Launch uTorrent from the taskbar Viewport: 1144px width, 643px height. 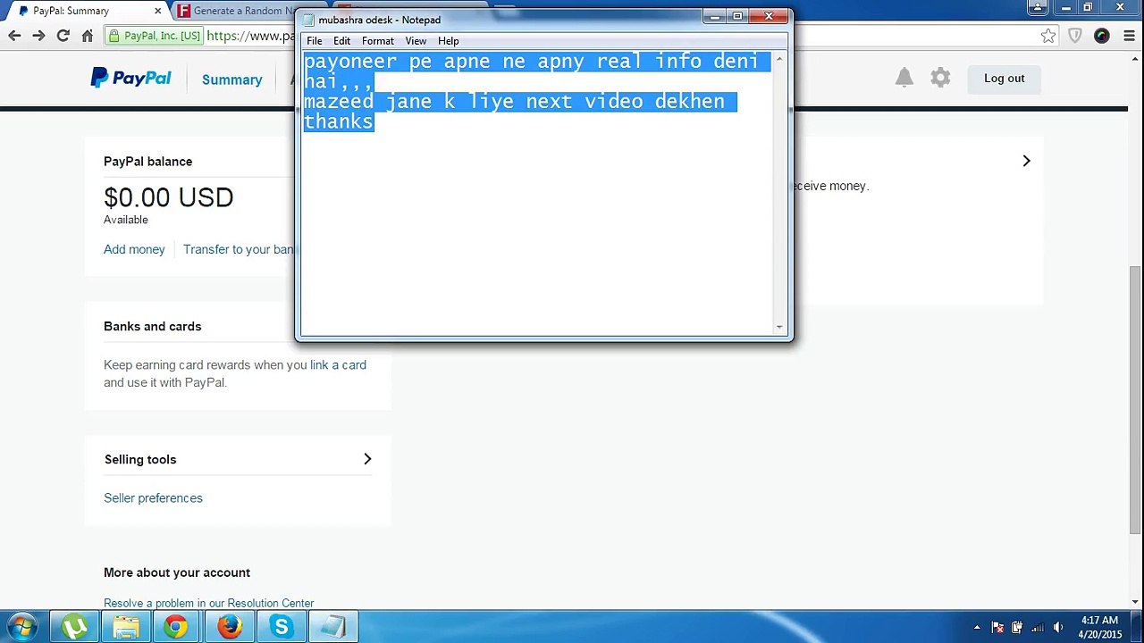tap(74, 627)
